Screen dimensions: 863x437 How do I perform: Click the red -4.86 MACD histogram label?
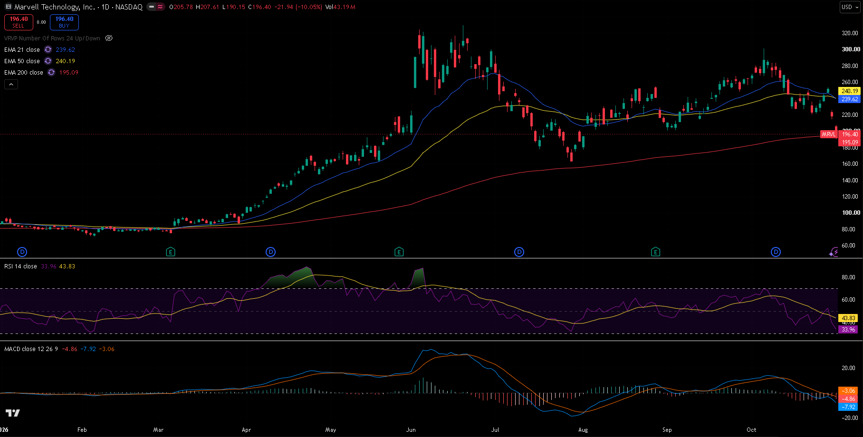[848, 399]
